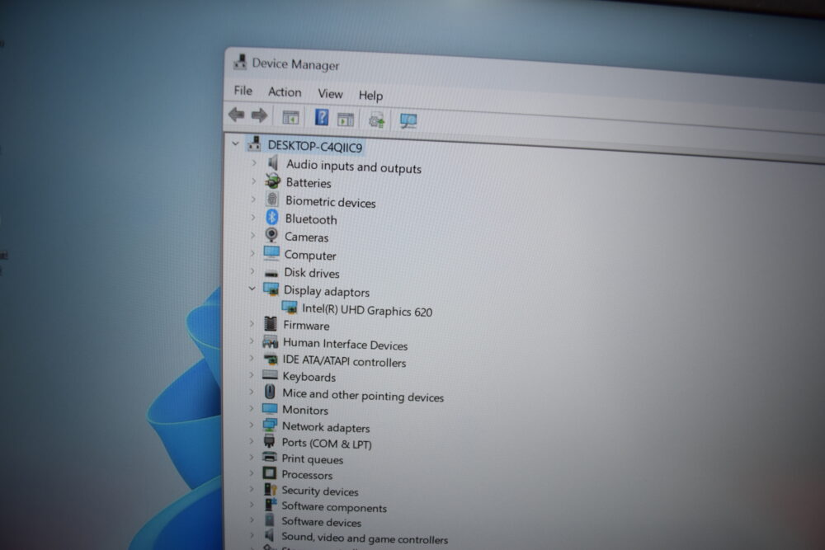Click the Security devices icon

pyautogui.click(x=270, y=489)
